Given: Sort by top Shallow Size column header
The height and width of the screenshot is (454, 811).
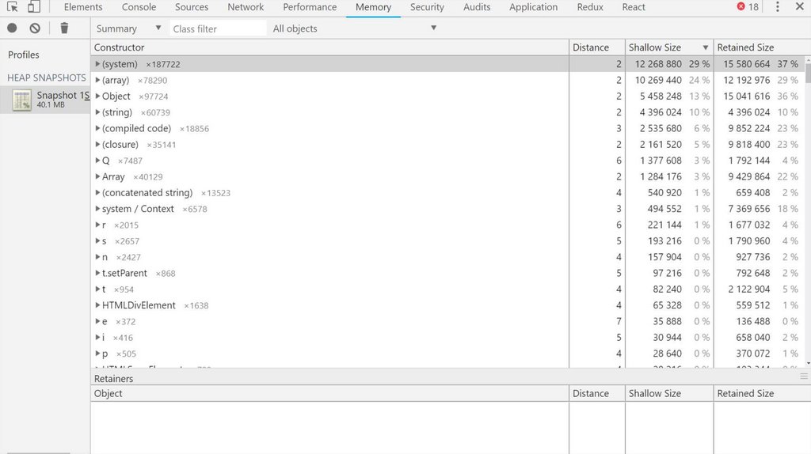Looking at the screenshot, I should [x=669, y=47].
